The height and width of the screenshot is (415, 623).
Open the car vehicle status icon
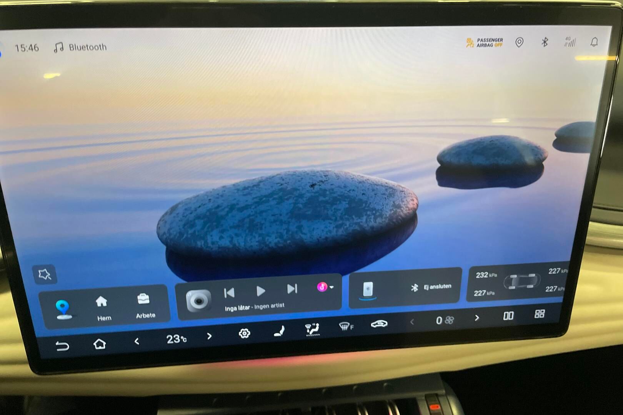coord(379,324)
